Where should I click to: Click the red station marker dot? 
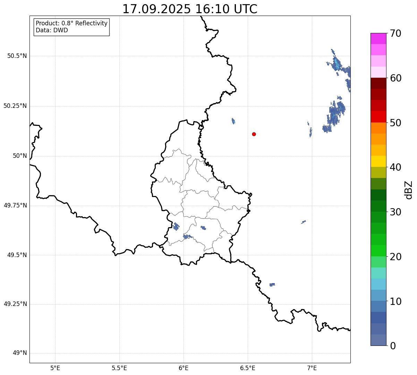pos(254,134)
